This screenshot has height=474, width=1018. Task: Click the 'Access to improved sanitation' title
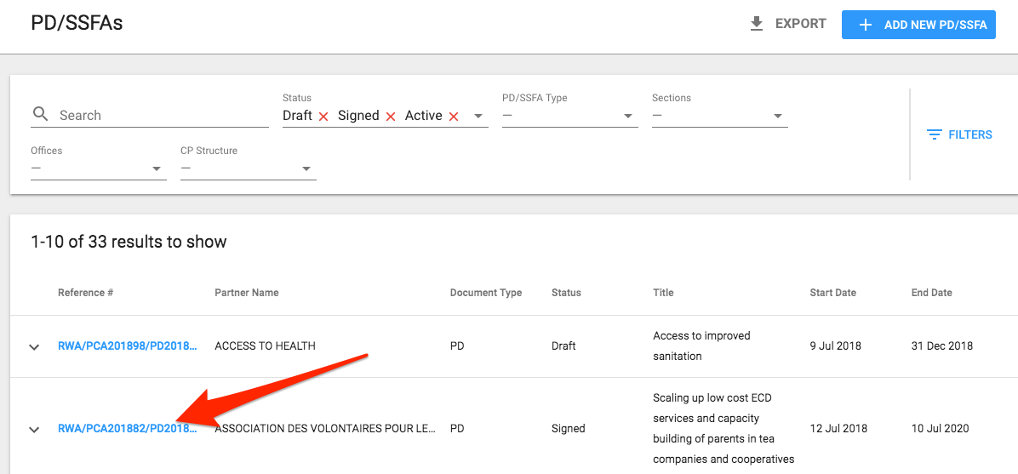[702, 346]
